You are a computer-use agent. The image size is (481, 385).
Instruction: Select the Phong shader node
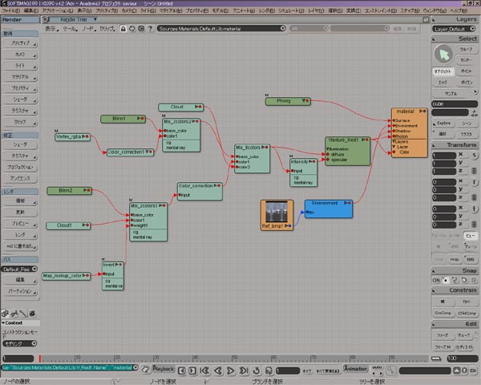(x=288, y=101)
